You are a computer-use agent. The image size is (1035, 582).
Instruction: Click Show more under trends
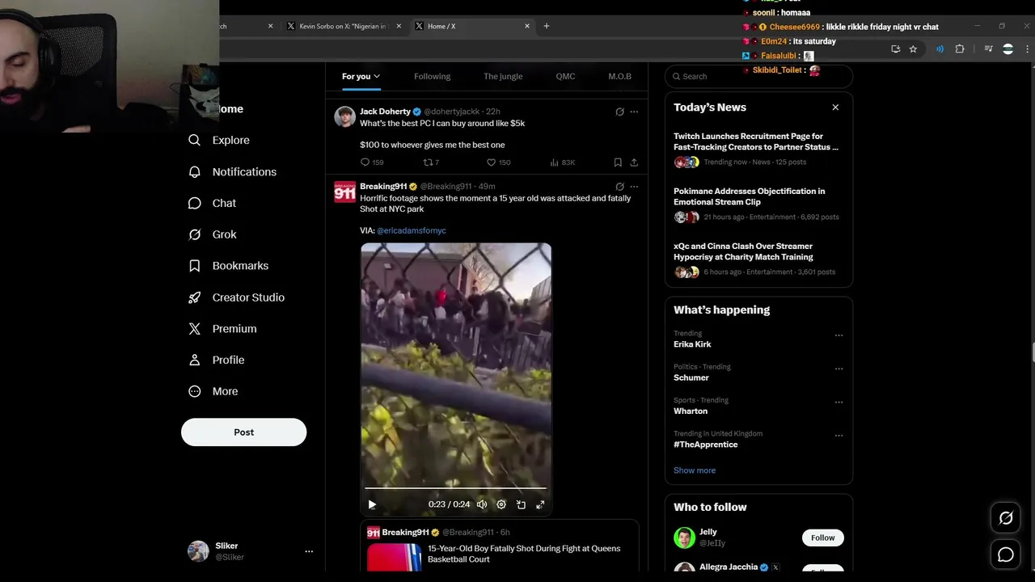tap(695, 470)
